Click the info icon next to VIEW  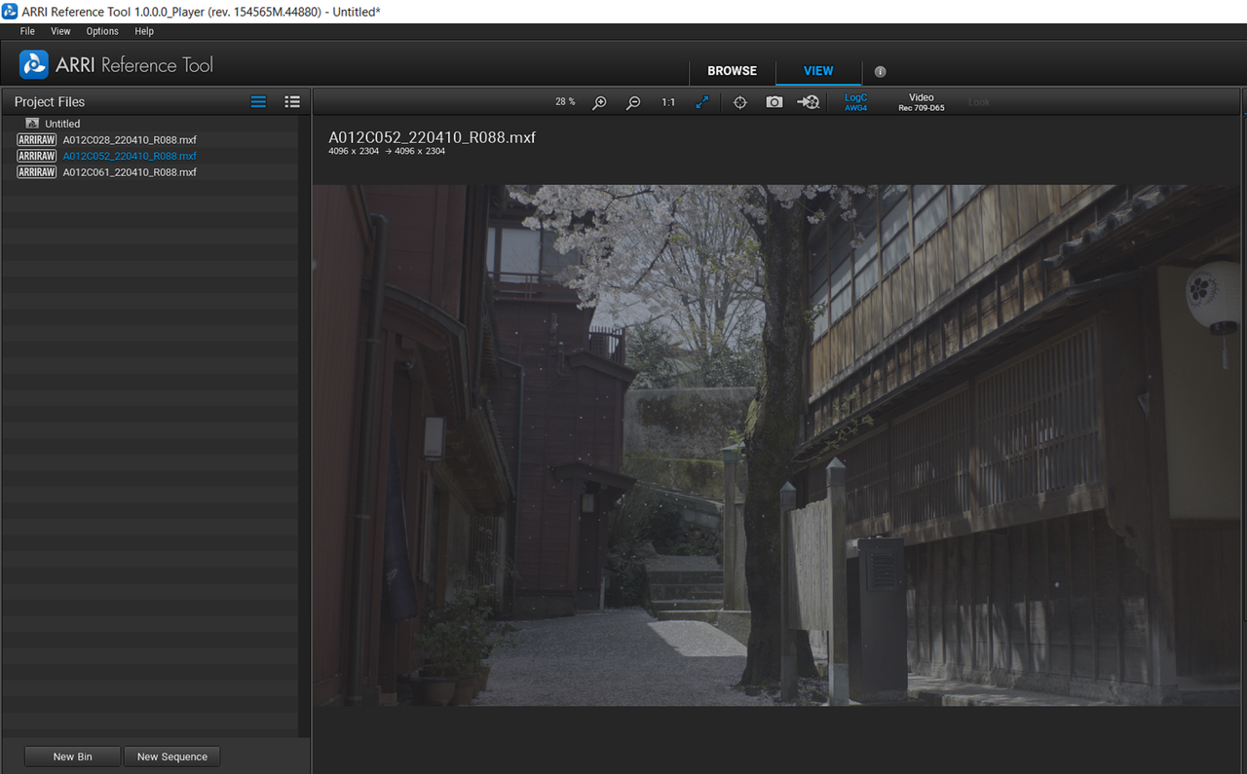click(881, 71)
